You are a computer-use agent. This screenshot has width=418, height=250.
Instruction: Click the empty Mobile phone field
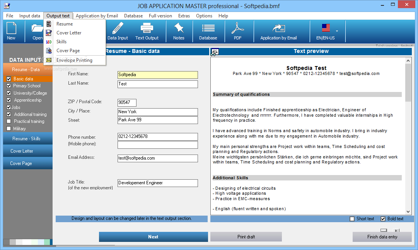(x=157, y=145)
